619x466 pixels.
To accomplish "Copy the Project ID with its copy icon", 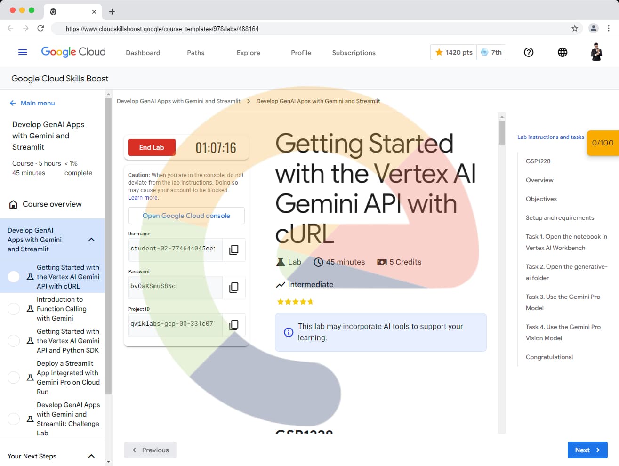I will click(x=233, y=325).
